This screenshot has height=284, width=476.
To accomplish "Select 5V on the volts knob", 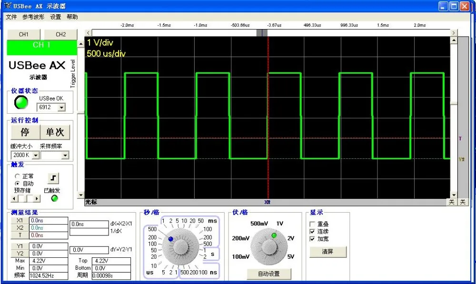I will pos(291,257).
